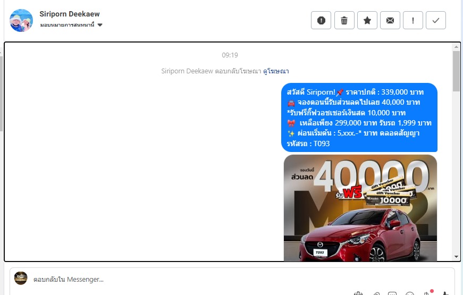Open the 'ดูโฆษณา' view ad link
Screen dimensions: 463x295
[276, 71]
